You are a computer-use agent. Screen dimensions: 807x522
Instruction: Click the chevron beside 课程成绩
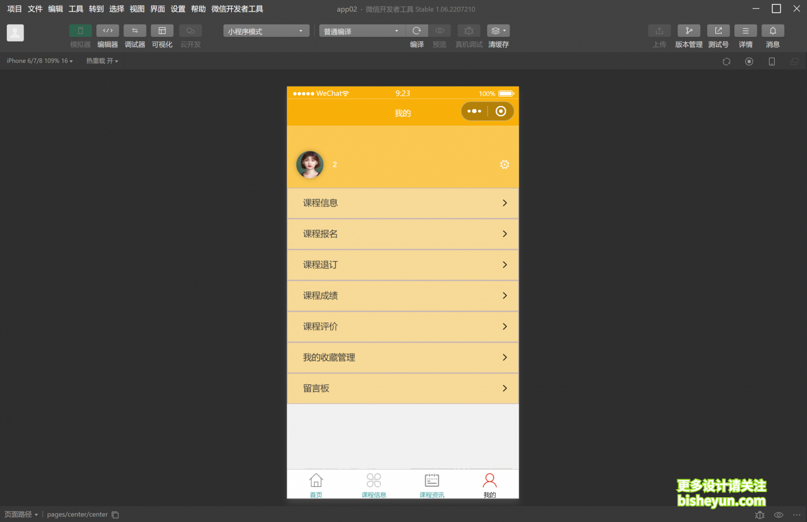pos(505,296)
